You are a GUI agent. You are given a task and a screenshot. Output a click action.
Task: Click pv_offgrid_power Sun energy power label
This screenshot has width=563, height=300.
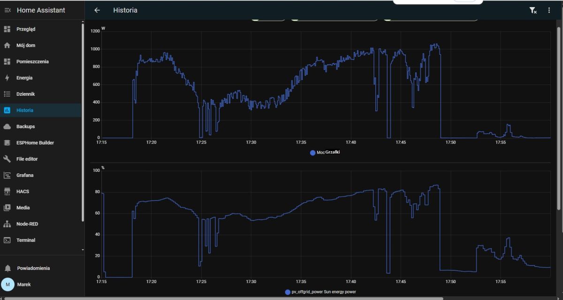(x=323, y=292)
